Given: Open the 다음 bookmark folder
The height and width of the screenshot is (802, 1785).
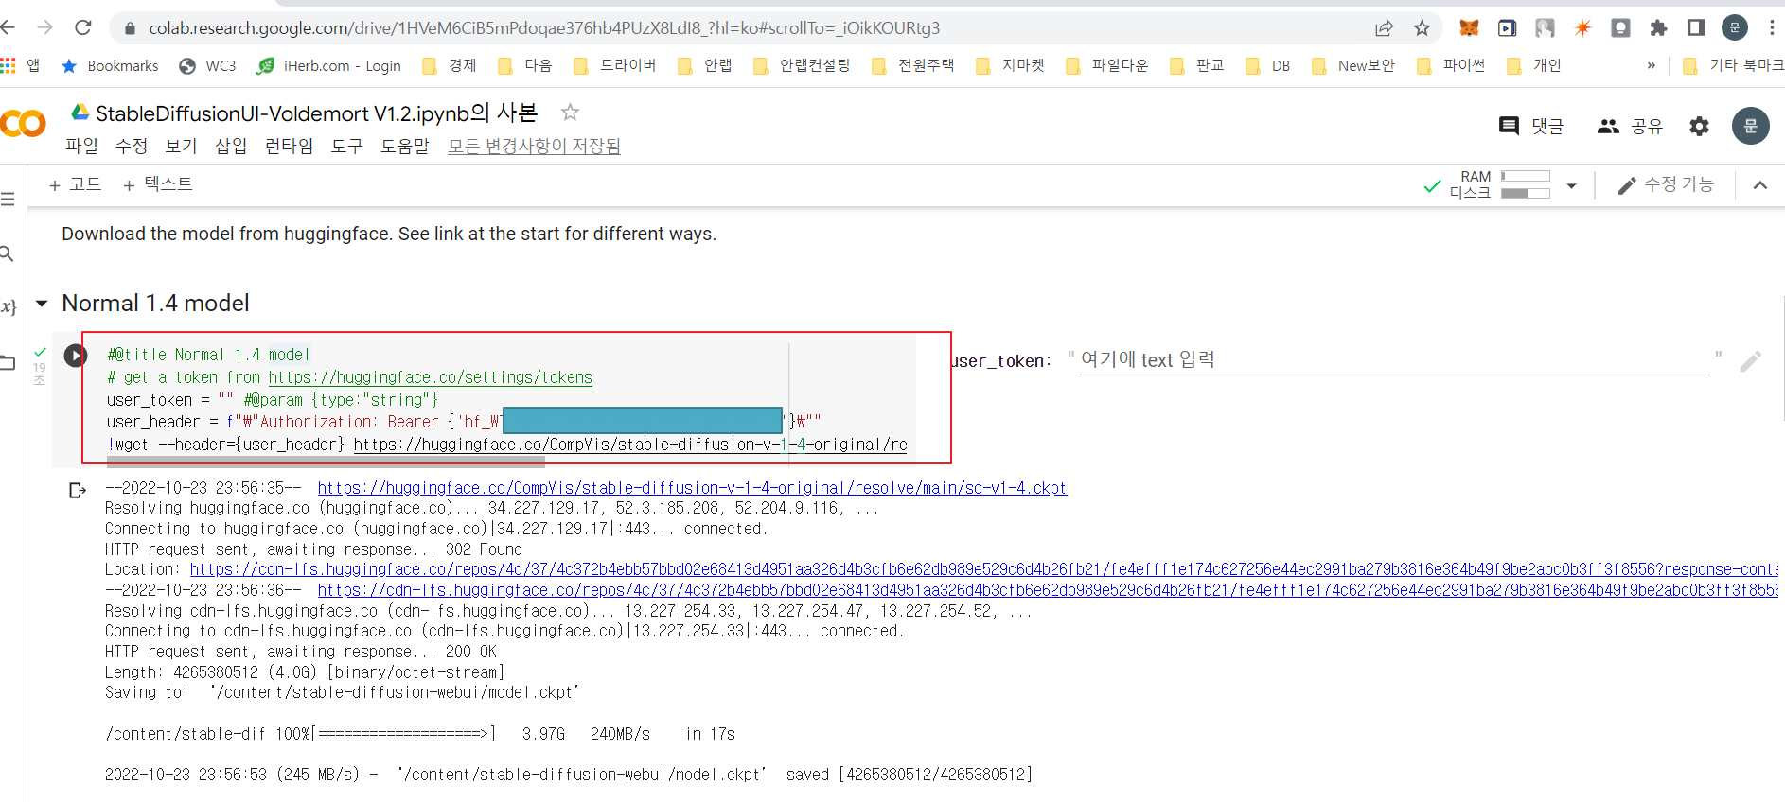Looking at the screenshot, I should point(525,65).
